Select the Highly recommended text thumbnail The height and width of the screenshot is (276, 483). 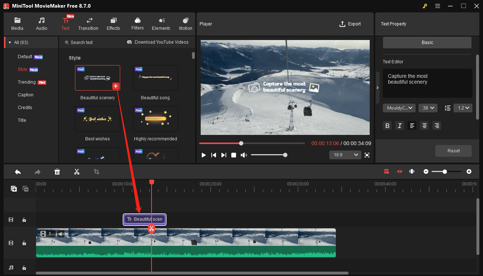coord(156,119)
